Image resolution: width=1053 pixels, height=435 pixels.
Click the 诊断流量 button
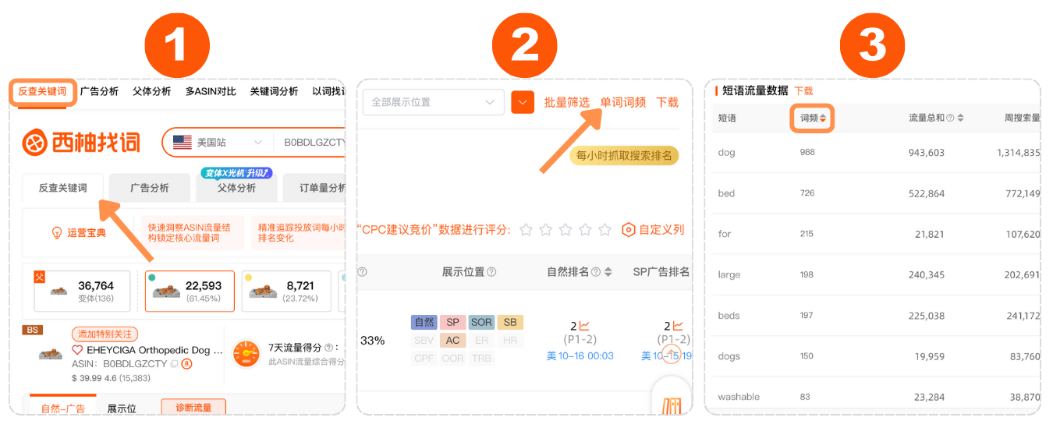pos(193,407)
